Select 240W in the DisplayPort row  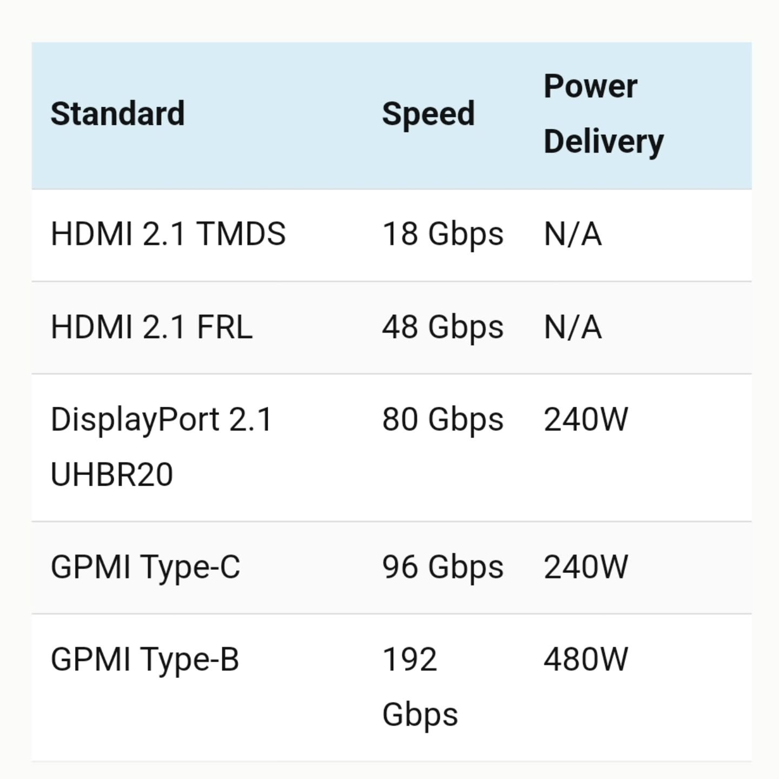[x=586, y=420]
